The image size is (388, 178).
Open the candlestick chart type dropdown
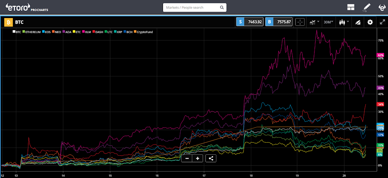(x=344, y=22)
